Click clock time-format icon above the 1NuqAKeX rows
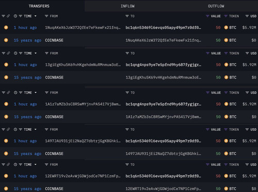Image resolution: width=258 pixels, height=192 pixels. pos(15,16)
